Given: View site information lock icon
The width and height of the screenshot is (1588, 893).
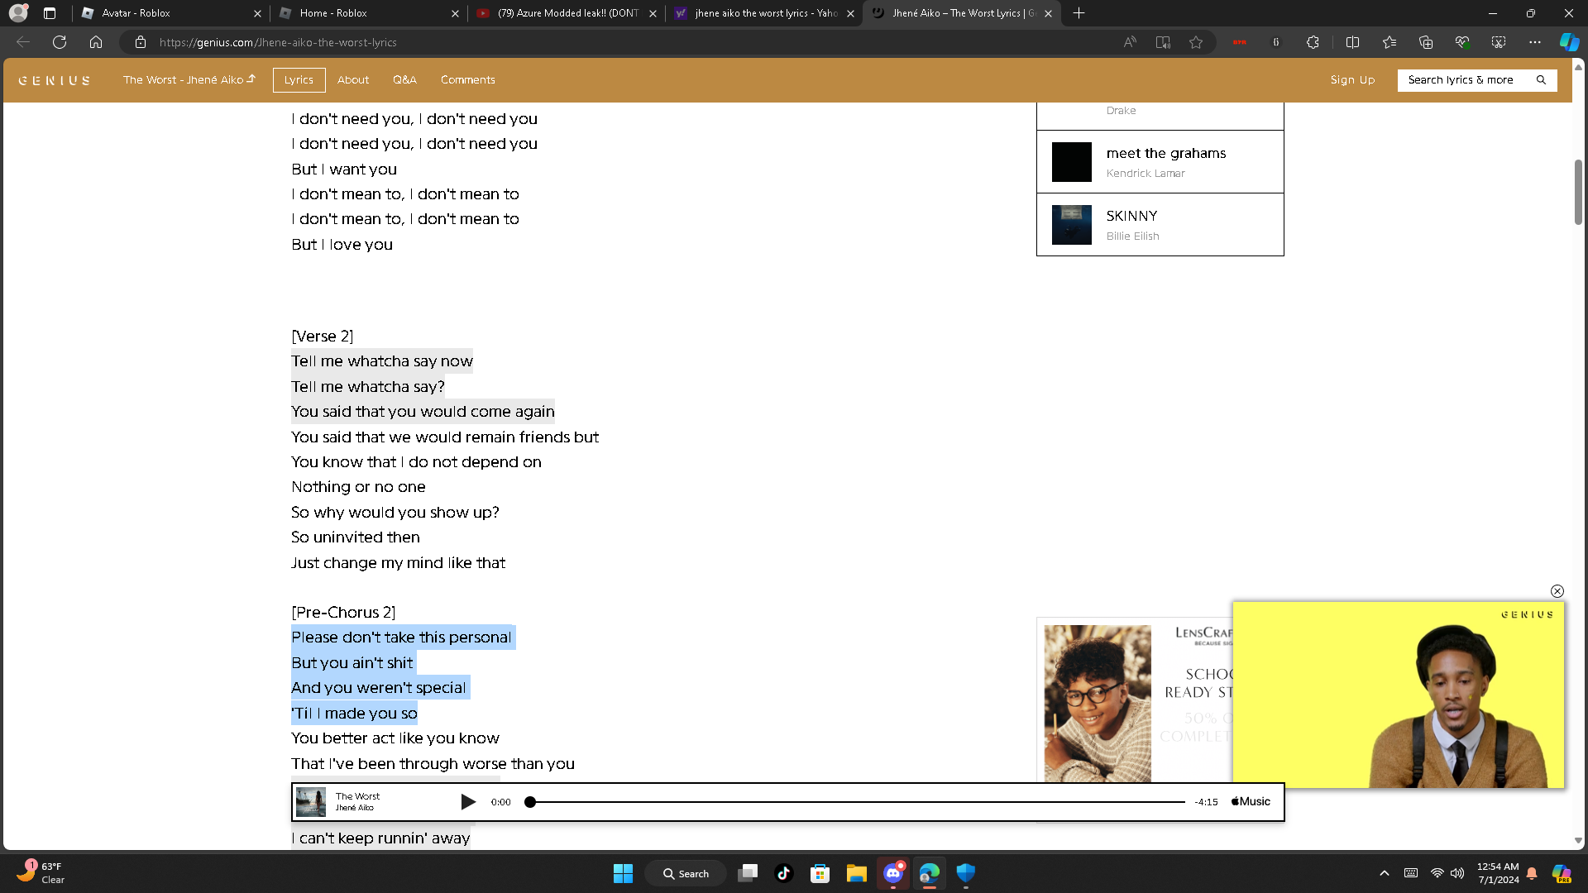Looking at the screenshot, I should pos(141,42).
